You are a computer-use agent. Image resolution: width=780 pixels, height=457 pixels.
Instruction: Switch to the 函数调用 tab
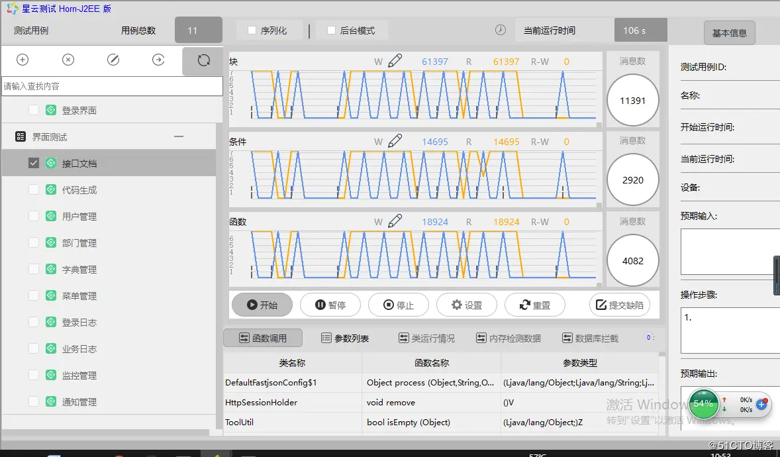point(263,338)
